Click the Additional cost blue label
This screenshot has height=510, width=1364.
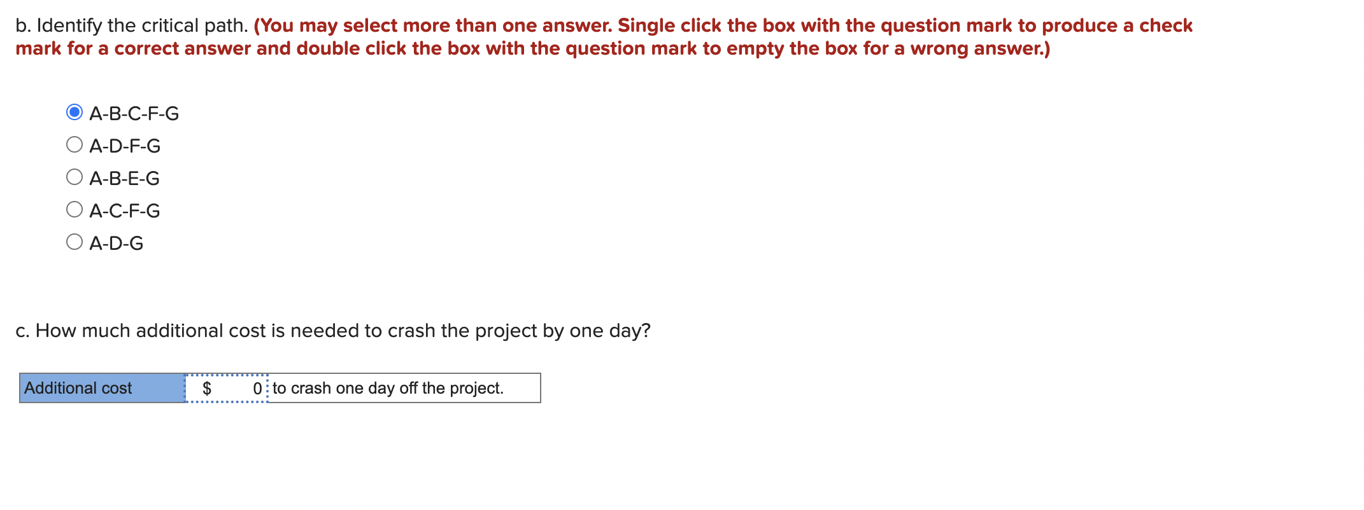[x=78, y=388]
